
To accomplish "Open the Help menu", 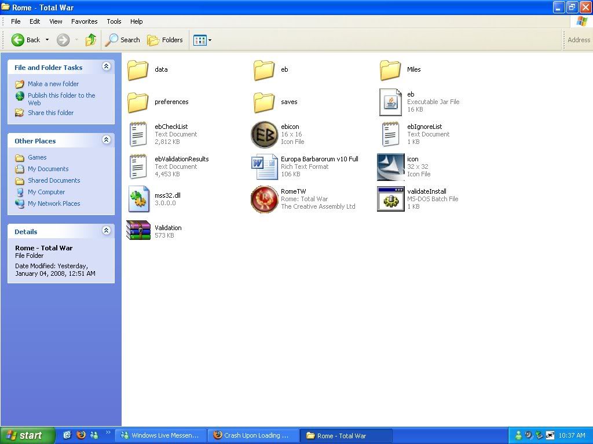I will [137, 21].
